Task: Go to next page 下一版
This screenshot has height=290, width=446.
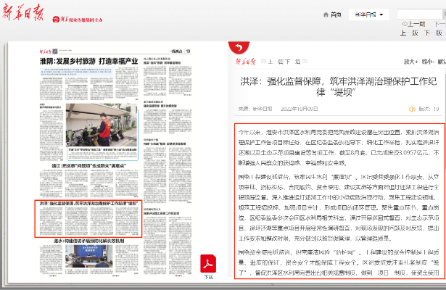Action: (x=433, y=33)
